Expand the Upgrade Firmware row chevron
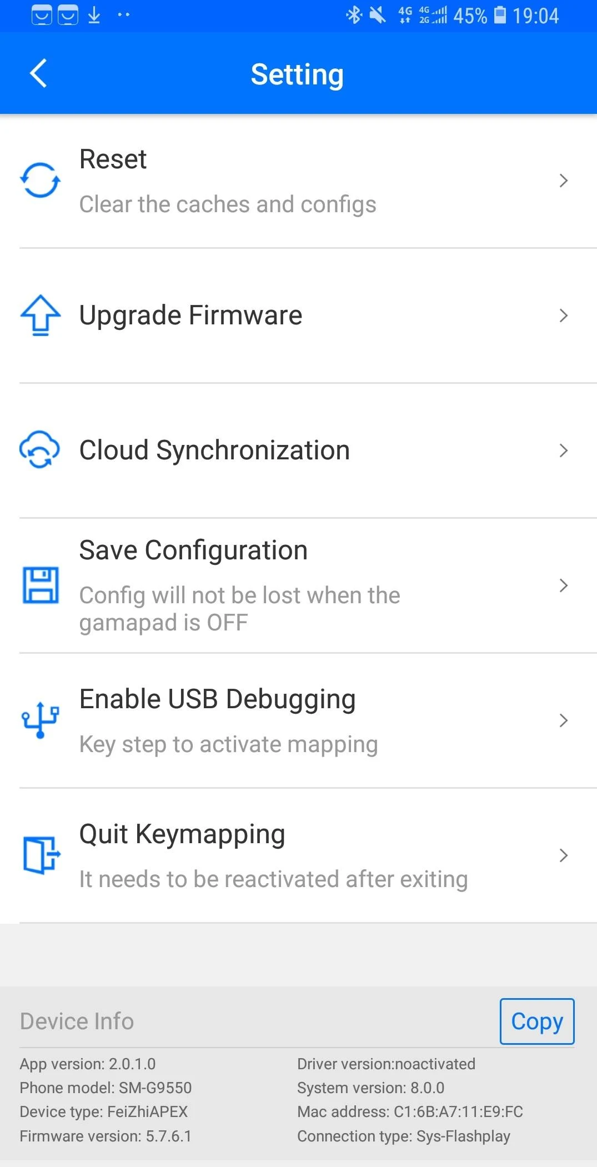 tap(563, 315)
